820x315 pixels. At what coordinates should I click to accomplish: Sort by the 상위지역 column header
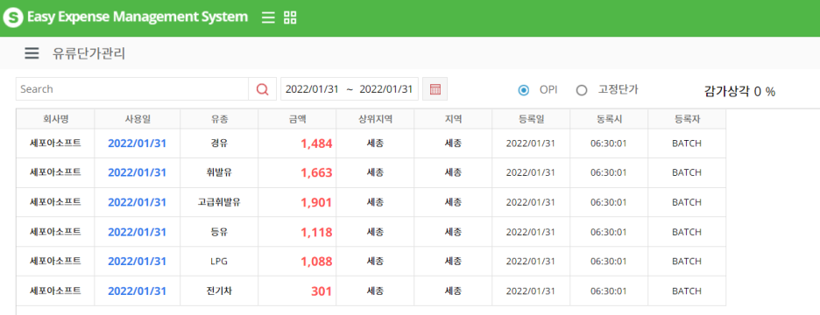coord(375,119)
